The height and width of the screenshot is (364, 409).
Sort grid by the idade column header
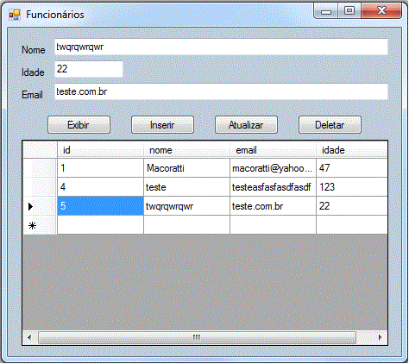(x=352, y=150)
